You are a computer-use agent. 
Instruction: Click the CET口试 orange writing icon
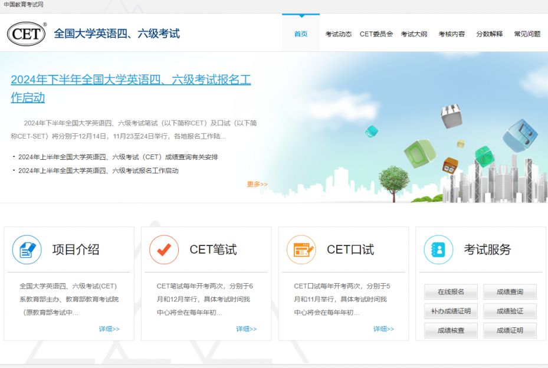tap(301, 249)
